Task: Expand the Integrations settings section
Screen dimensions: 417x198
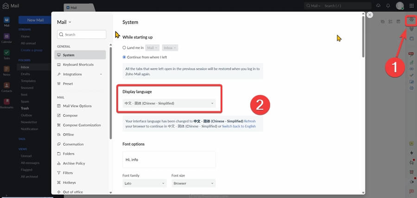Action: click(x=101, y=74)
